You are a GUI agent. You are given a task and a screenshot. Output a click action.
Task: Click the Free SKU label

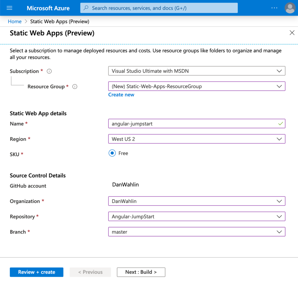123,153
